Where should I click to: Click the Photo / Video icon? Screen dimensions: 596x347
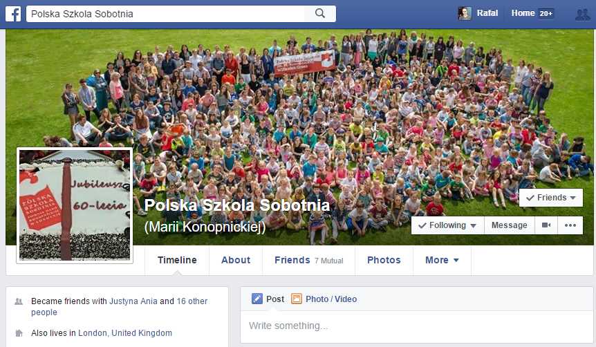point(297,299)
